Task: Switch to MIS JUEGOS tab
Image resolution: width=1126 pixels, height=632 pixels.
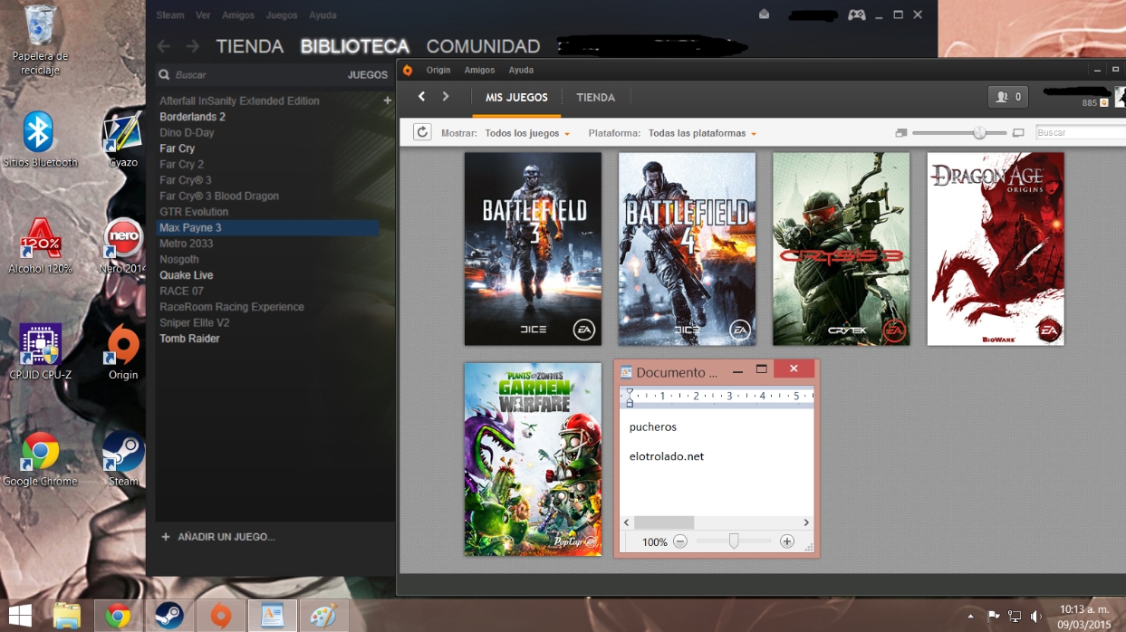Action: pos(516,97)
